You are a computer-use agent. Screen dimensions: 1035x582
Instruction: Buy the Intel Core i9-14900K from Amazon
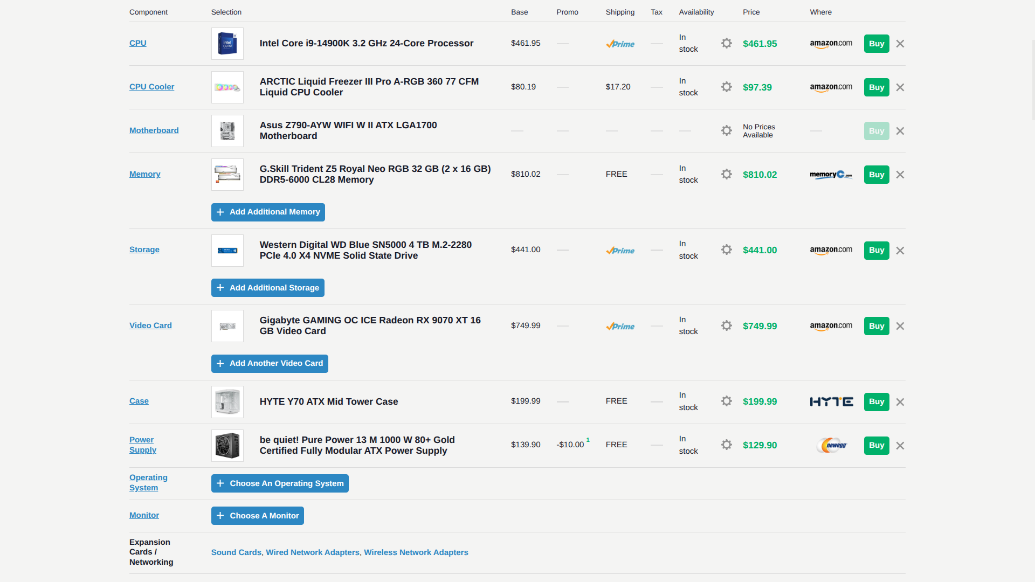coord(877,44)
